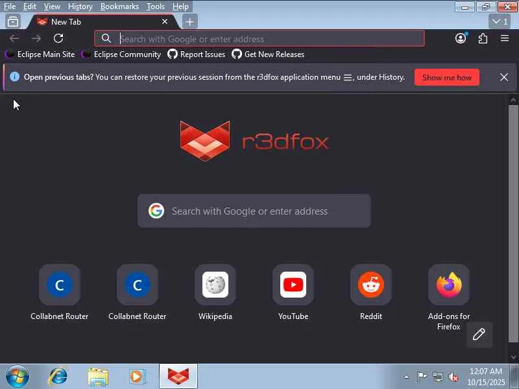
Task: Expand the list all tabs dropdown
Action: [500, 22]
